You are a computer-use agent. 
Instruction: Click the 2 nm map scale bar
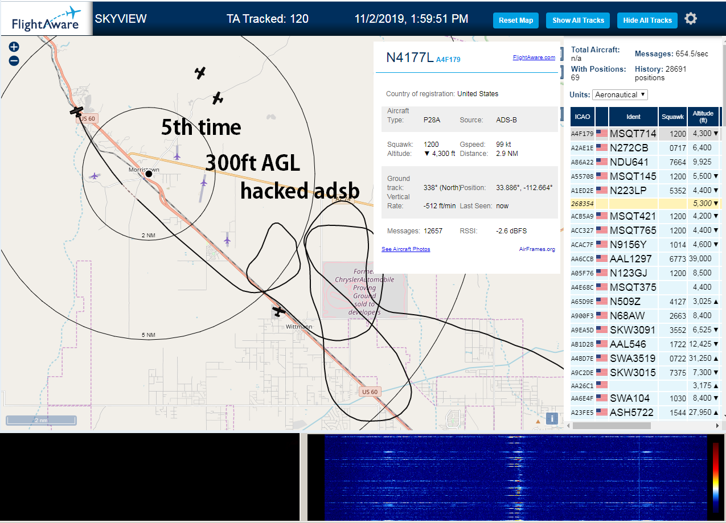41,420
